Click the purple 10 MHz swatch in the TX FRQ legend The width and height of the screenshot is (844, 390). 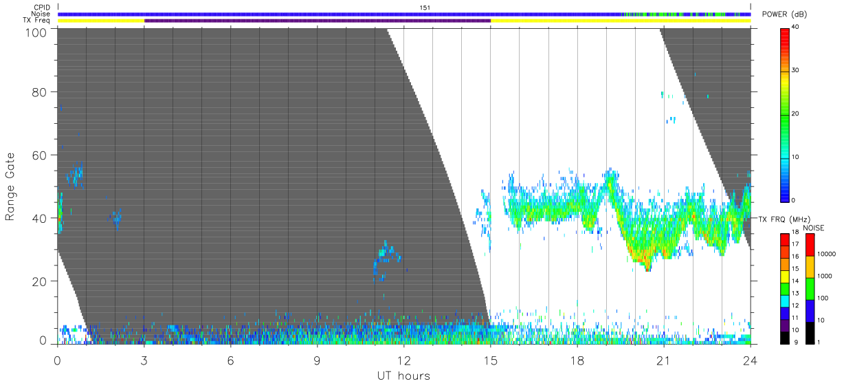785,325
